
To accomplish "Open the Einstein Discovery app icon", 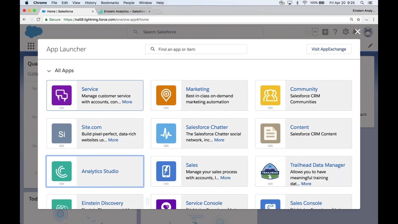I will 62,204.
